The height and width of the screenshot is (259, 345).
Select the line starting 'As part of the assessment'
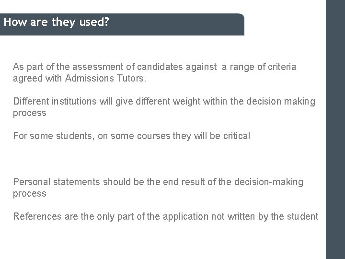coord(154,67)
